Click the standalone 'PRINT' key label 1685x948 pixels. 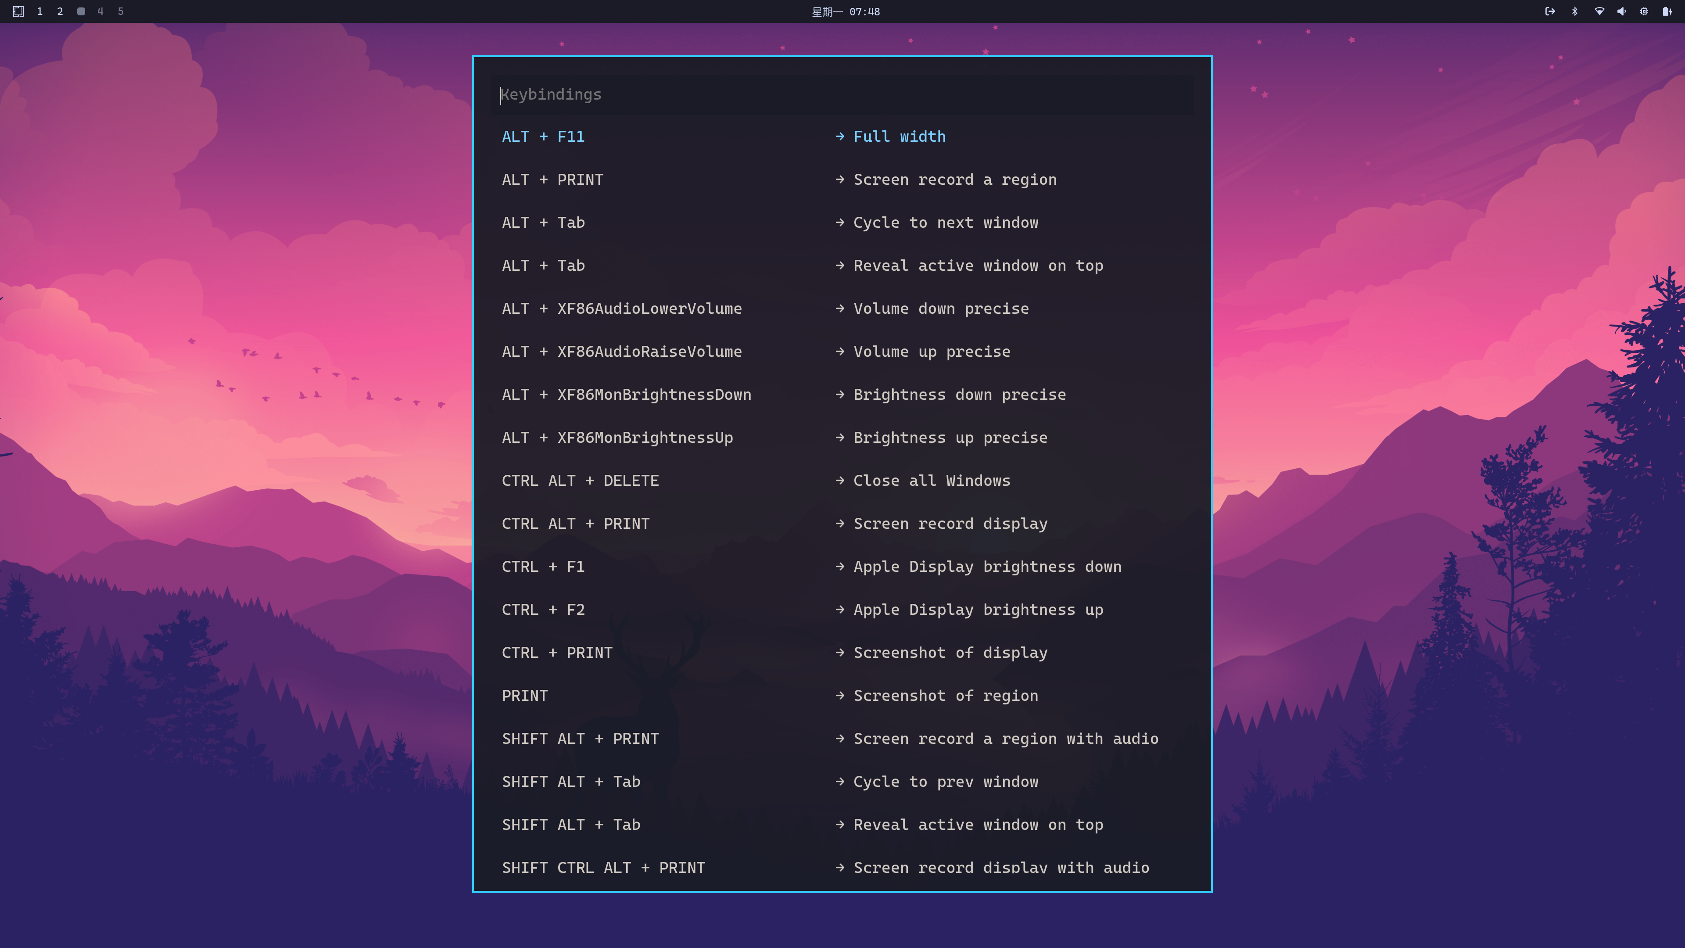[x=525, y=696]
